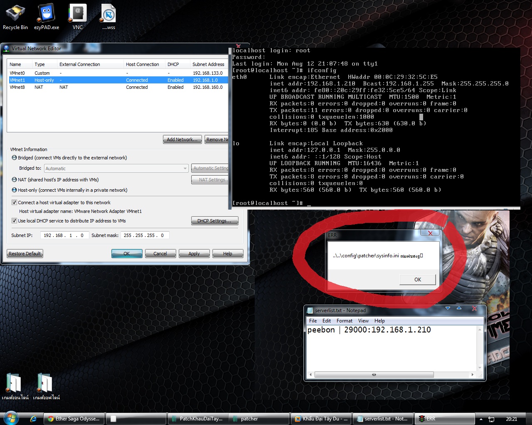Screen dimensions: 532x425
Task: Open the Notepad View menu
Action: (363, 321)
